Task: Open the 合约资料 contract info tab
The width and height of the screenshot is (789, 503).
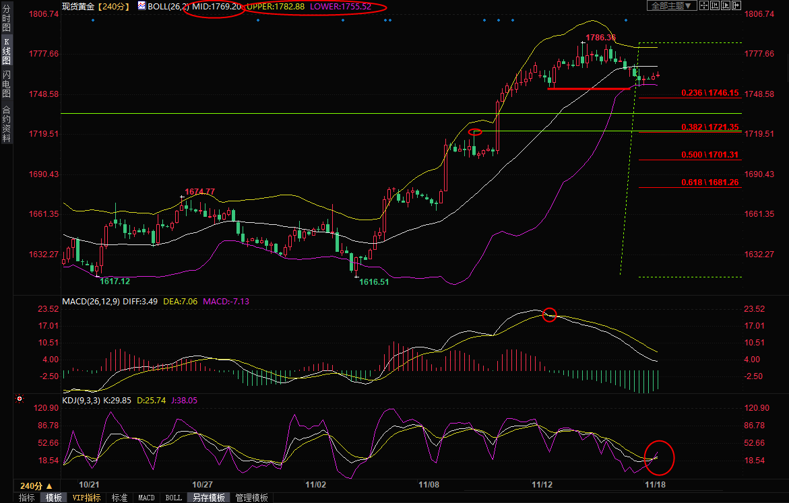Action: coord(6,123)
